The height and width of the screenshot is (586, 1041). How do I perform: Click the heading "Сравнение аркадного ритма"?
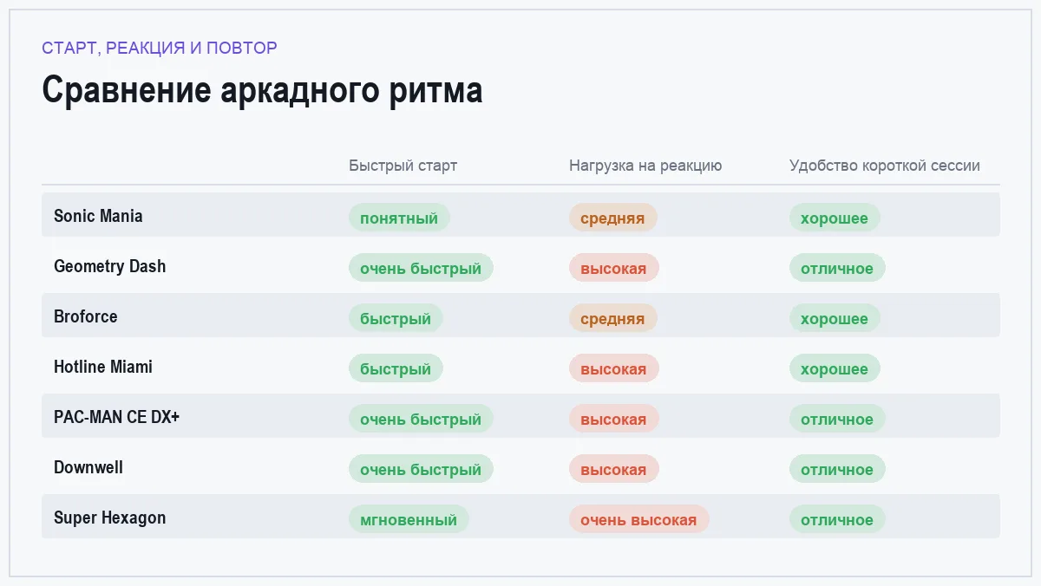[262, 90]
